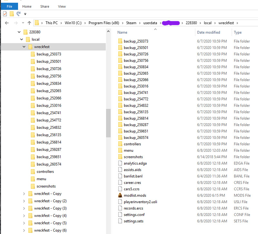The height and width of the screenshot is (234, 258).
Task: Switch to the Home ribbon tab
Action: tap(27, 6)
